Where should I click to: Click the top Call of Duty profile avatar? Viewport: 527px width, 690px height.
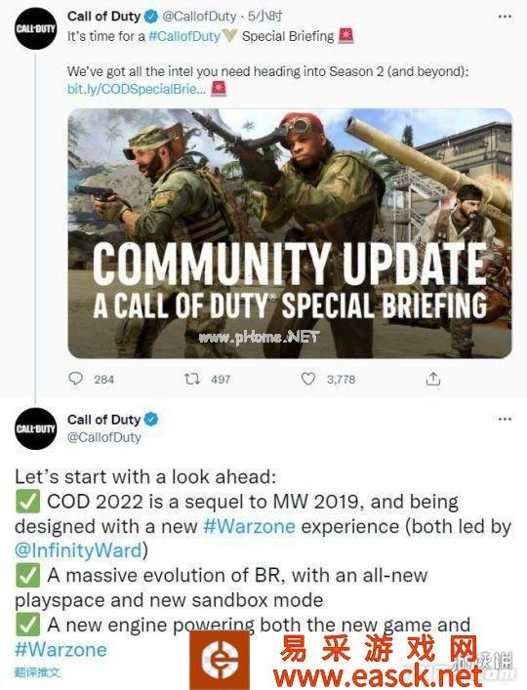click(36, 28)
